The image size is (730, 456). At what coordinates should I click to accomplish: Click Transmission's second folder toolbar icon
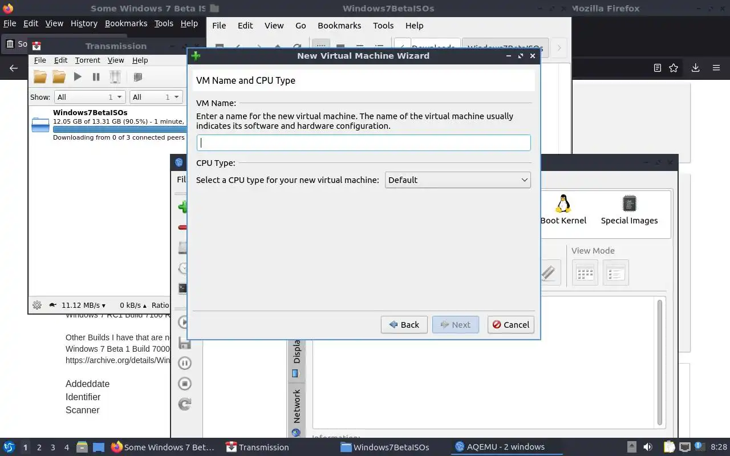tap(59, 76)
